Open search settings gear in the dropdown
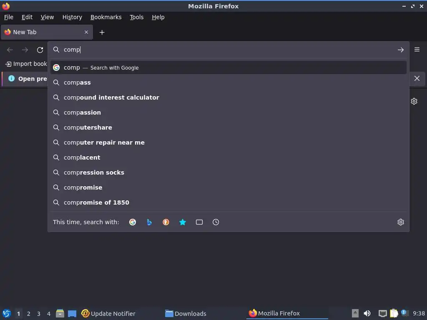427x320 pixels. click(401, 222)
